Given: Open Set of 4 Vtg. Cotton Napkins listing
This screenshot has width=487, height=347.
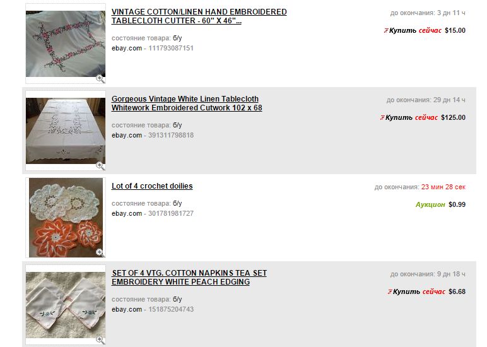Looking at the screenshot, I should click(x=189, y=278).
